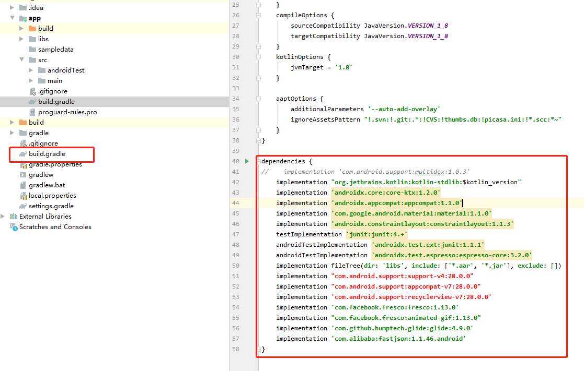
Task: Collapse the src folder arrow
Action: [21, 59]
